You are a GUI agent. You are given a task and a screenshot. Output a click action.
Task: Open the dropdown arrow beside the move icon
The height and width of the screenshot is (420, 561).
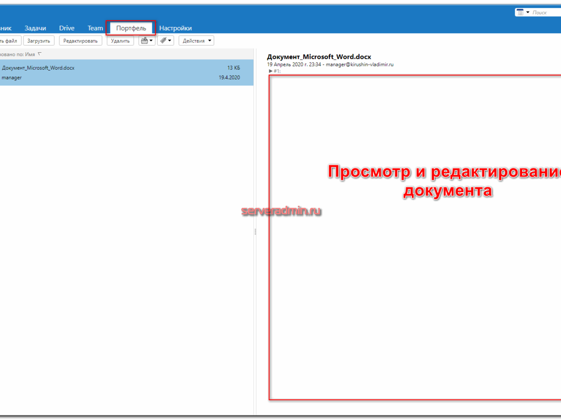click(x=151, y=41)
